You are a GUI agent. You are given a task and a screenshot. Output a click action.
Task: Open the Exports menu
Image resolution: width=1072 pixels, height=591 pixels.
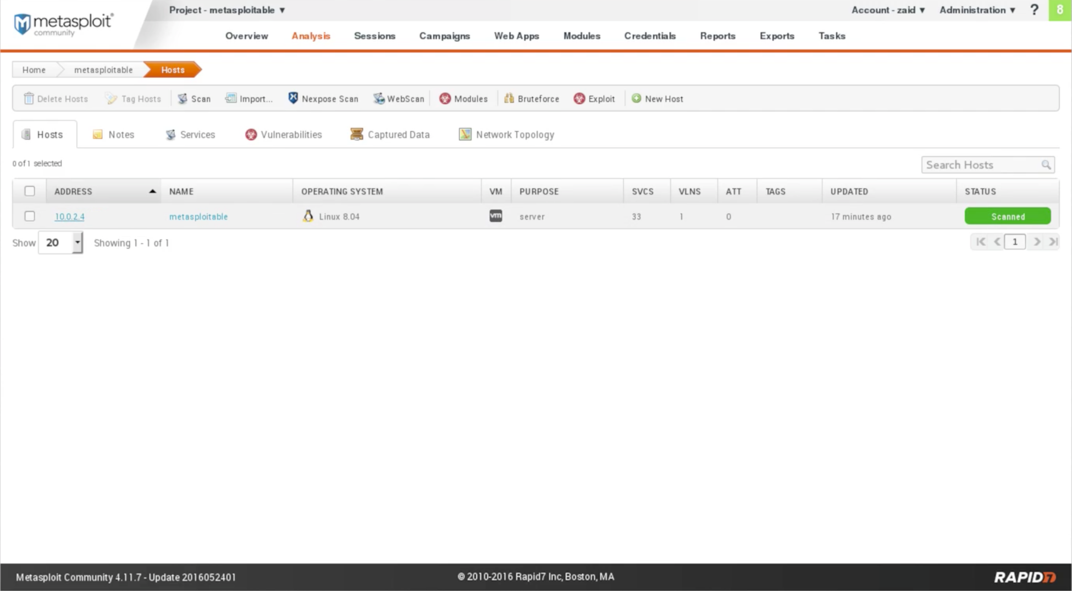click(x=777, y=36)
